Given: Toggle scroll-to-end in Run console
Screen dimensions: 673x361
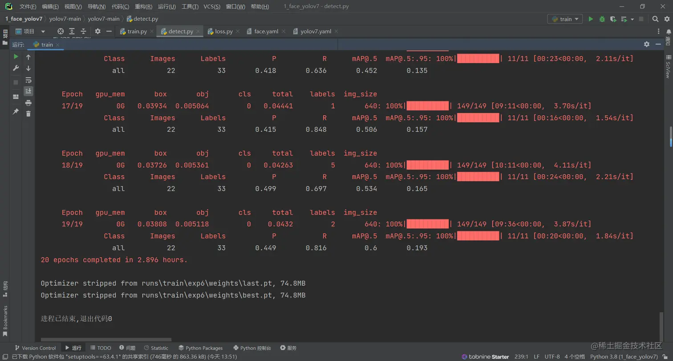Looking at the screenshot, I should 28,91.
